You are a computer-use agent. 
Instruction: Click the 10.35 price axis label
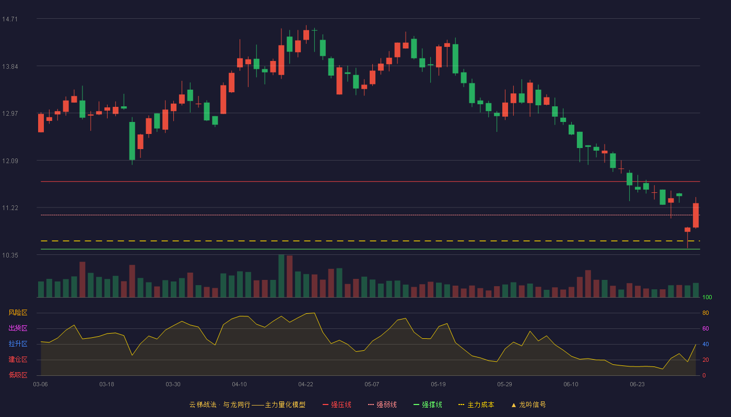tap(9, 255)
